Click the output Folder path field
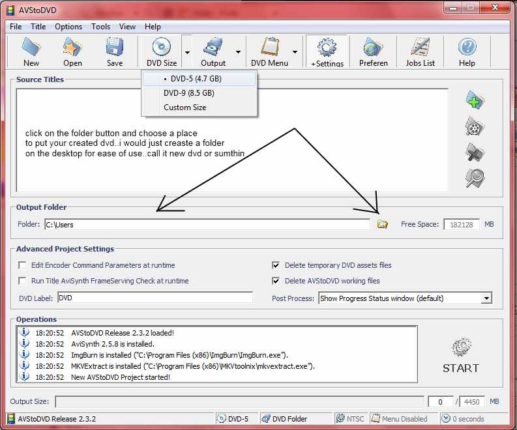The image size is (517, 430). click(x=207, y=225)
